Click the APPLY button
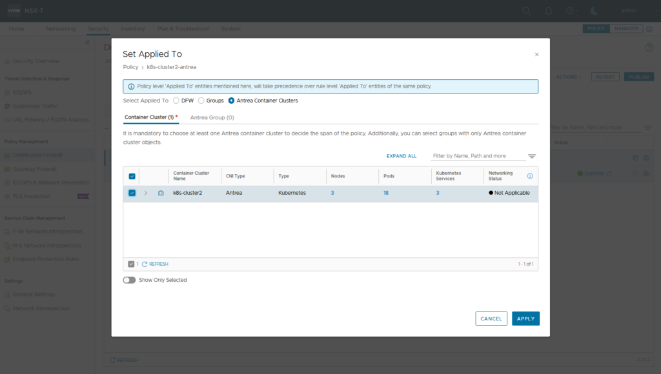 tap(525, 319)
